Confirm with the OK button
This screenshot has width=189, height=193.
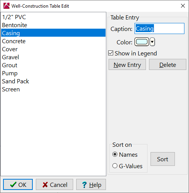coord(18,185)
